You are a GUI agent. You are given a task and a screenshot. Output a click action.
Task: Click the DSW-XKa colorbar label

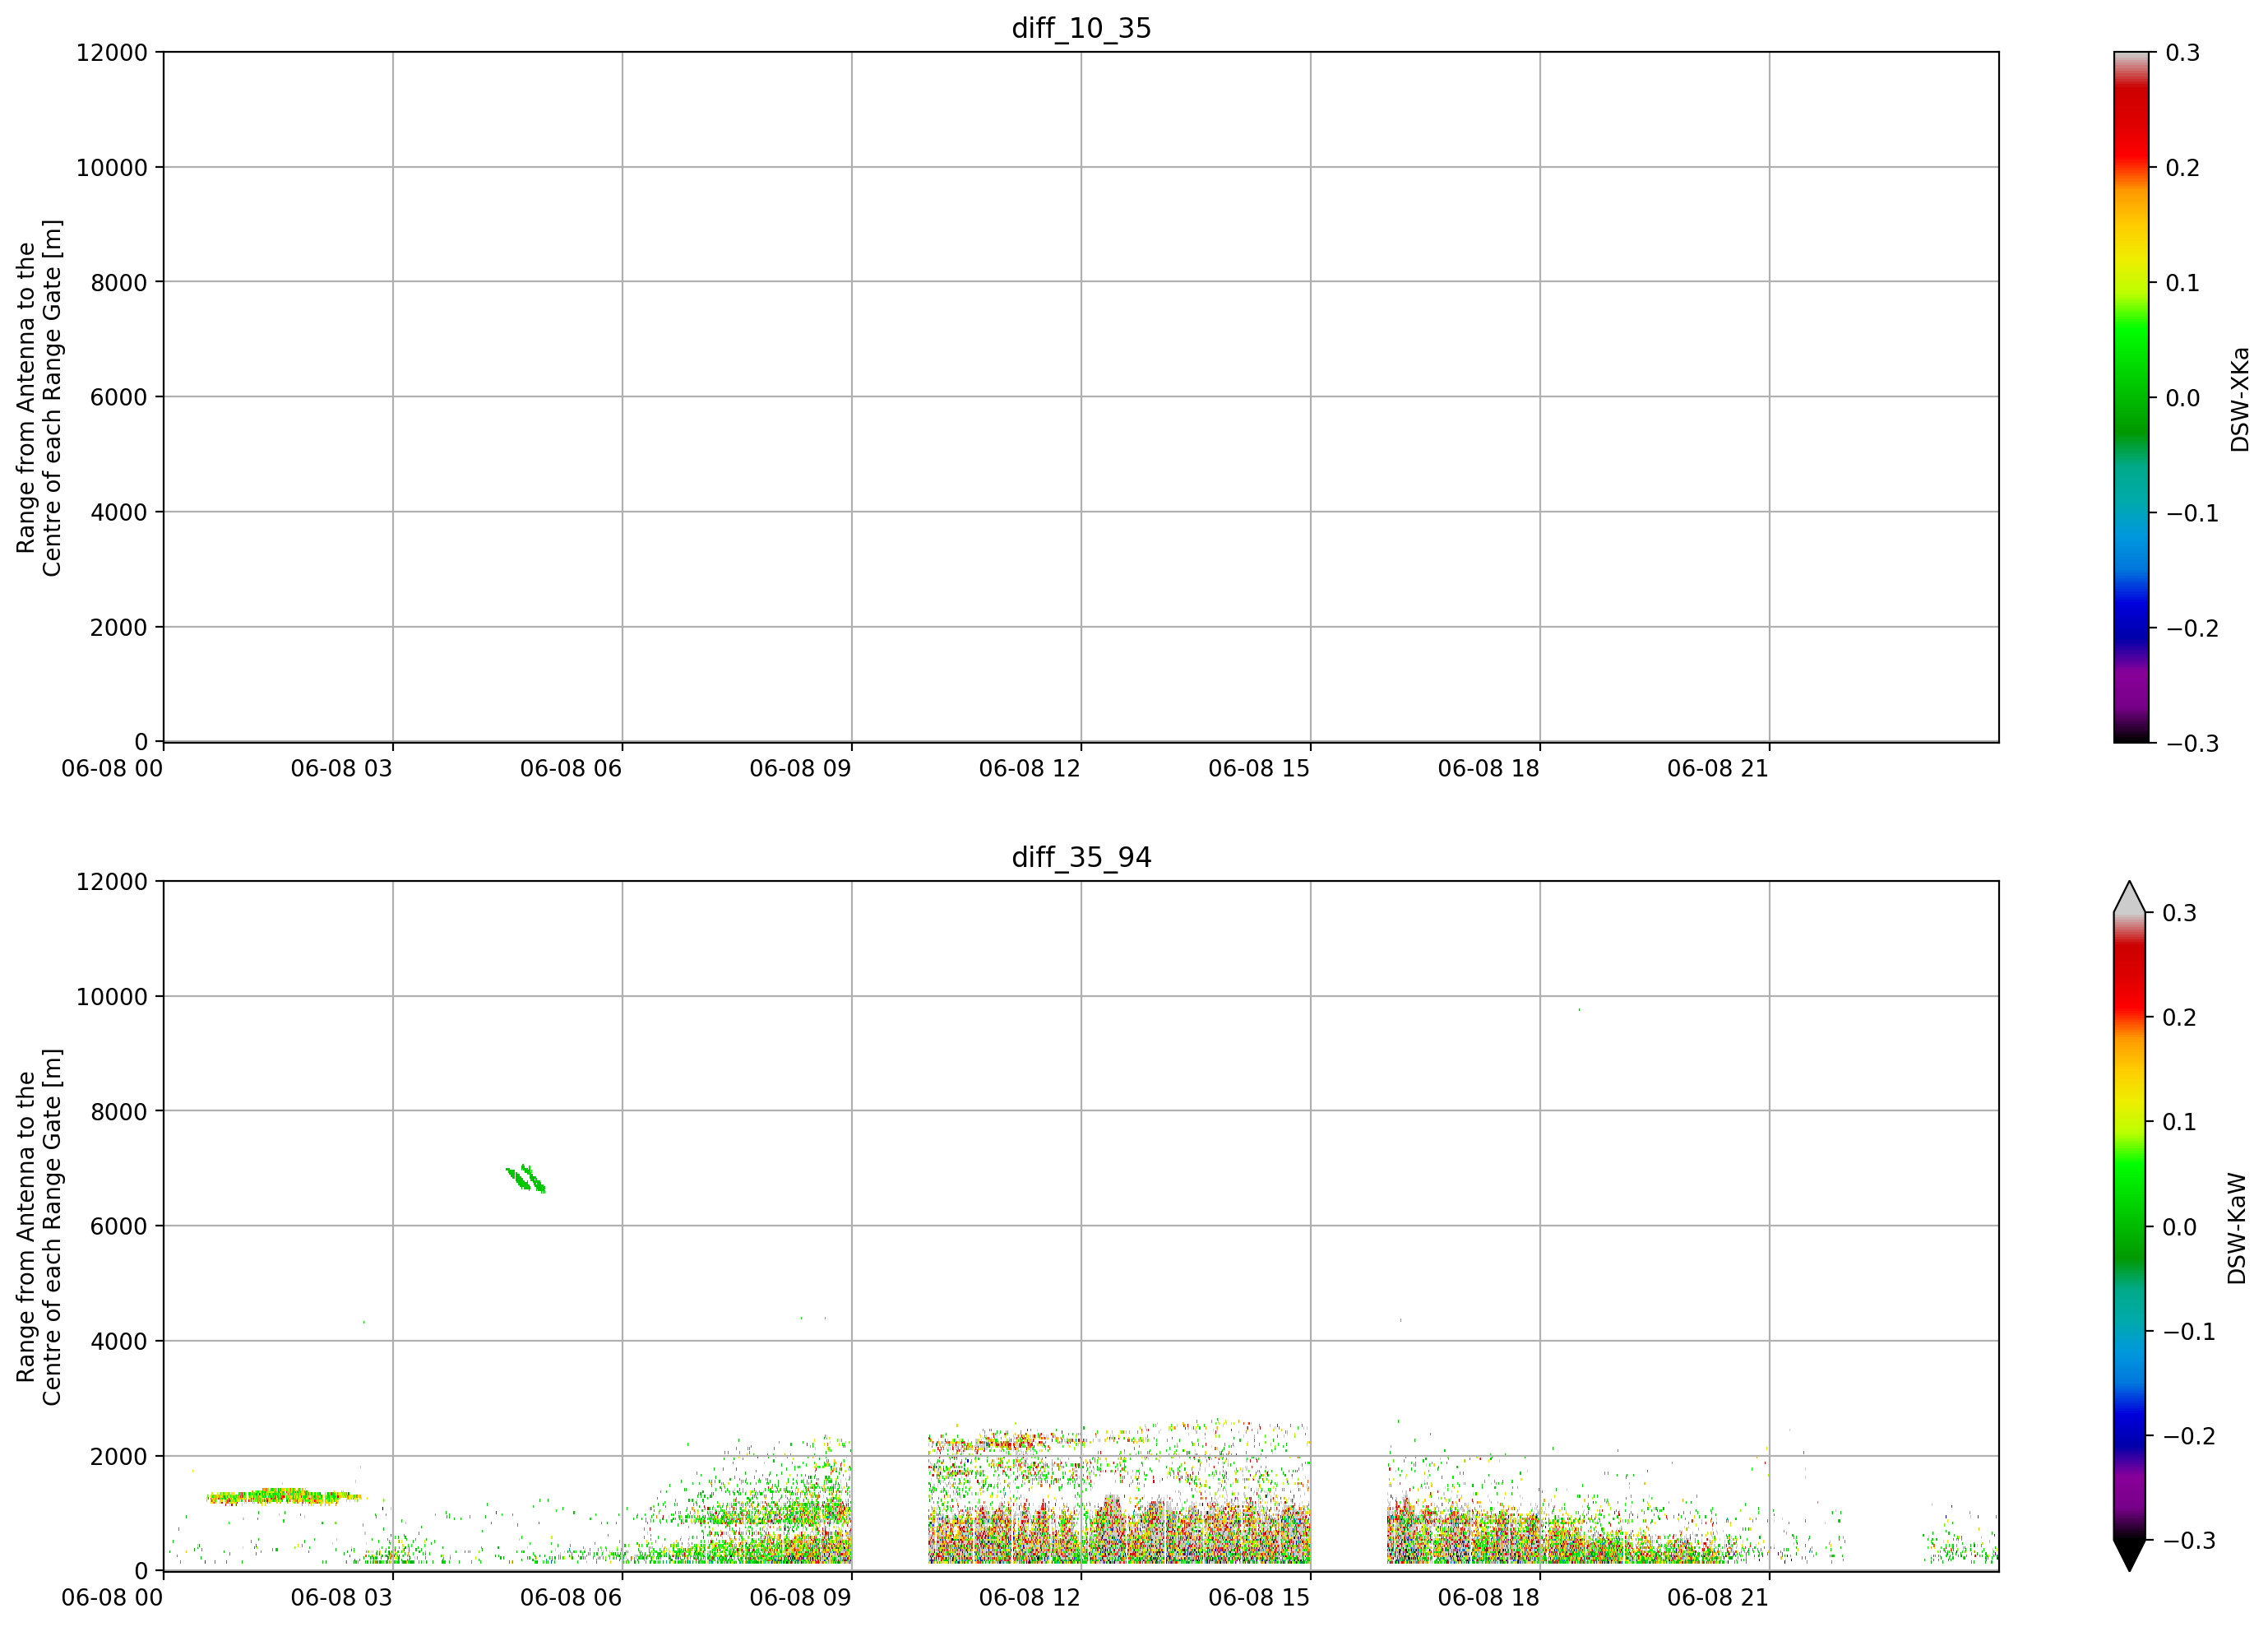(x=2239, y=399)
